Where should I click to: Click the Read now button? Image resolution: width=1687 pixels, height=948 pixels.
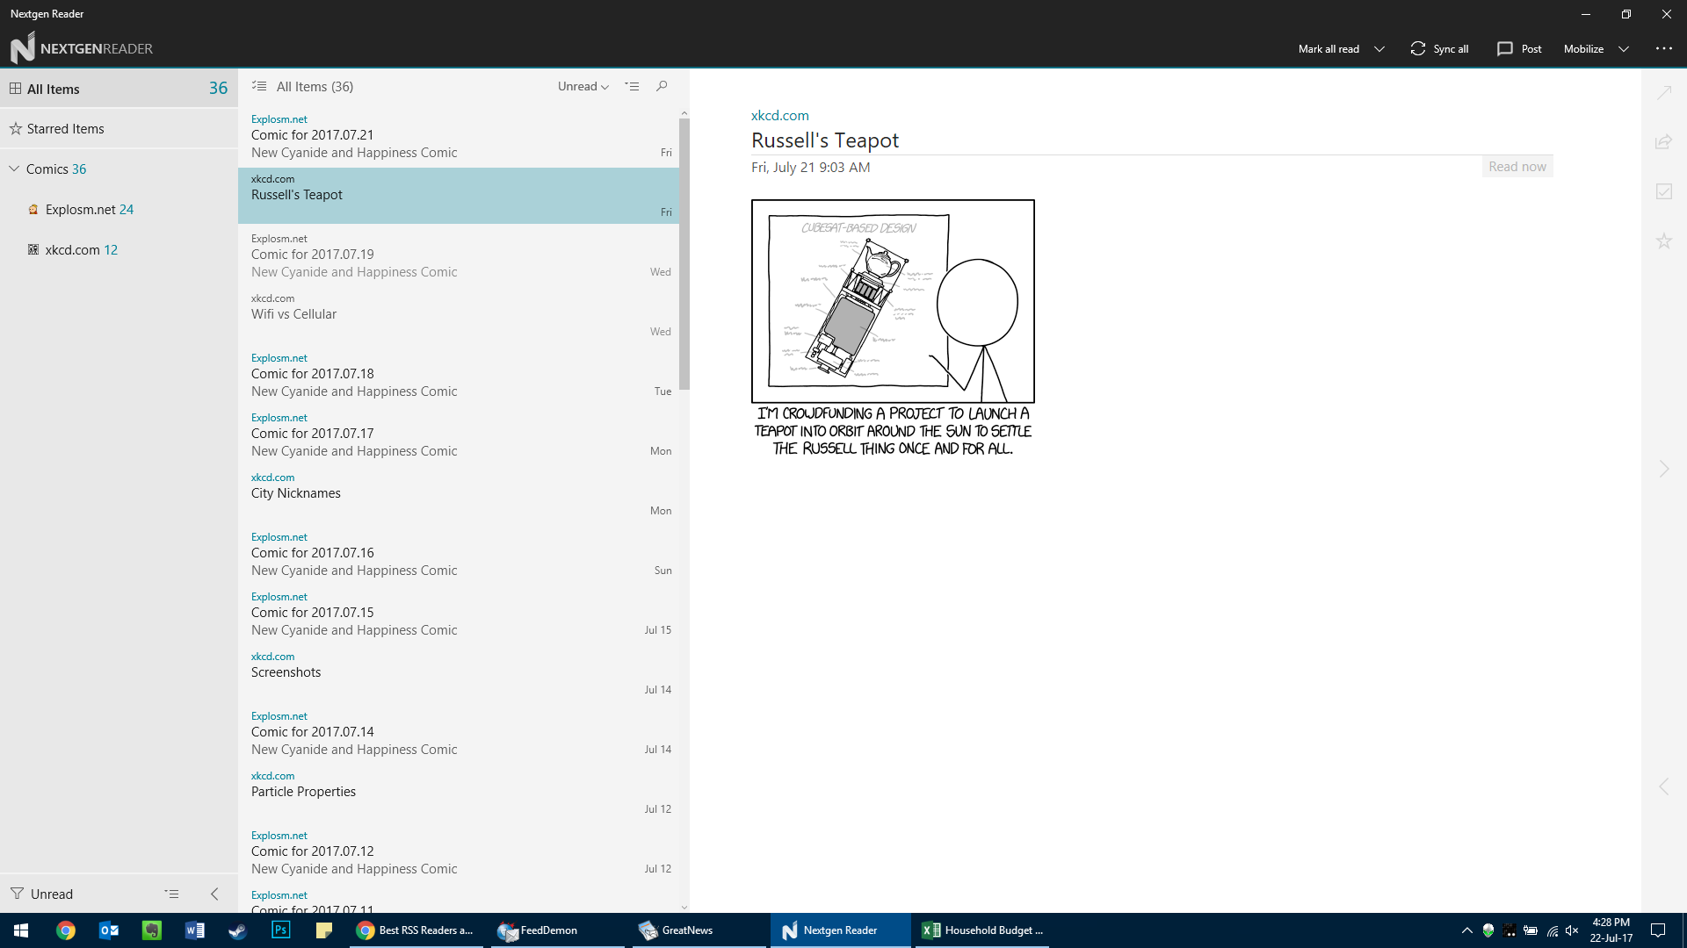click(1517, 167)
